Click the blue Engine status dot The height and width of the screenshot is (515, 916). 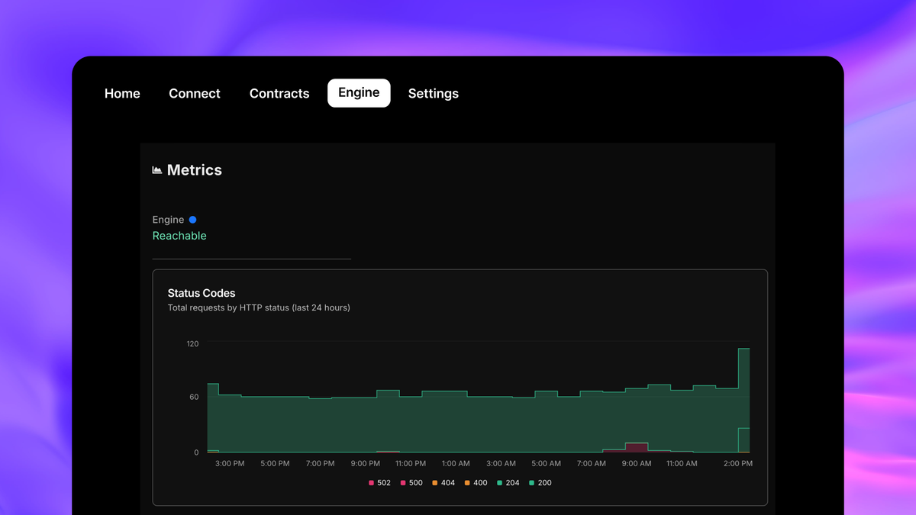pos(192,220)
